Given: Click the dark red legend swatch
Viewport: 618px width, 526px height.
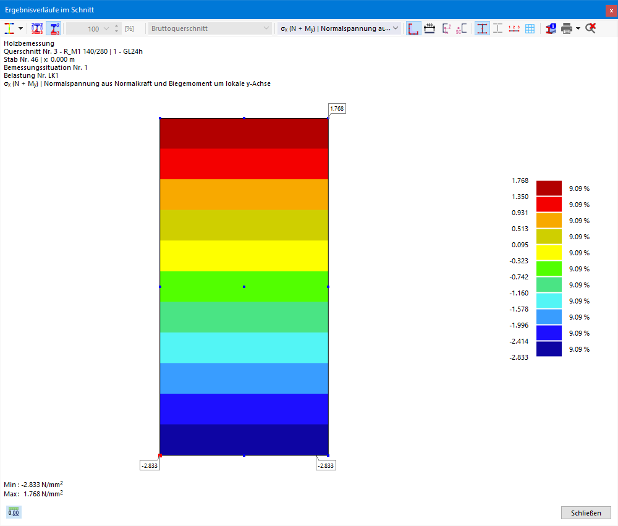Looking at the screenshot, I should tap(549, 188).
